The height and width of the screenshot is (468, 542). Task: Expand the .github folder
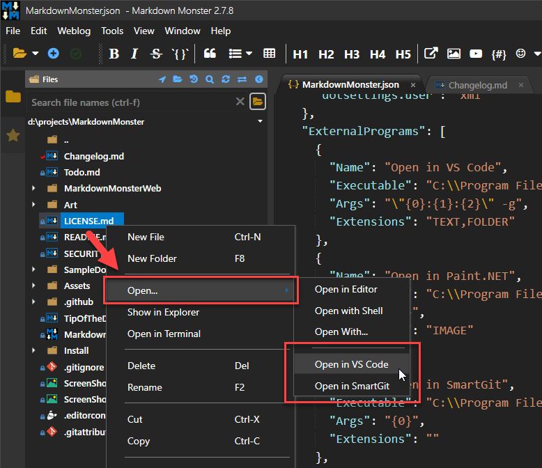point(33,302)
